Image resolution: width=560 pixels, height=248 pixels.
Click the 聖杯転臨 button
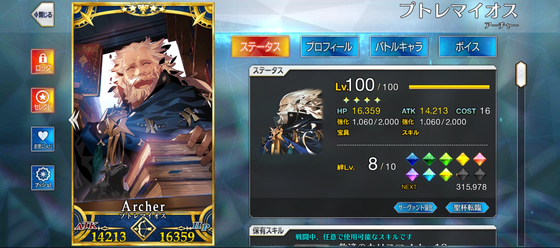(467, 208)
